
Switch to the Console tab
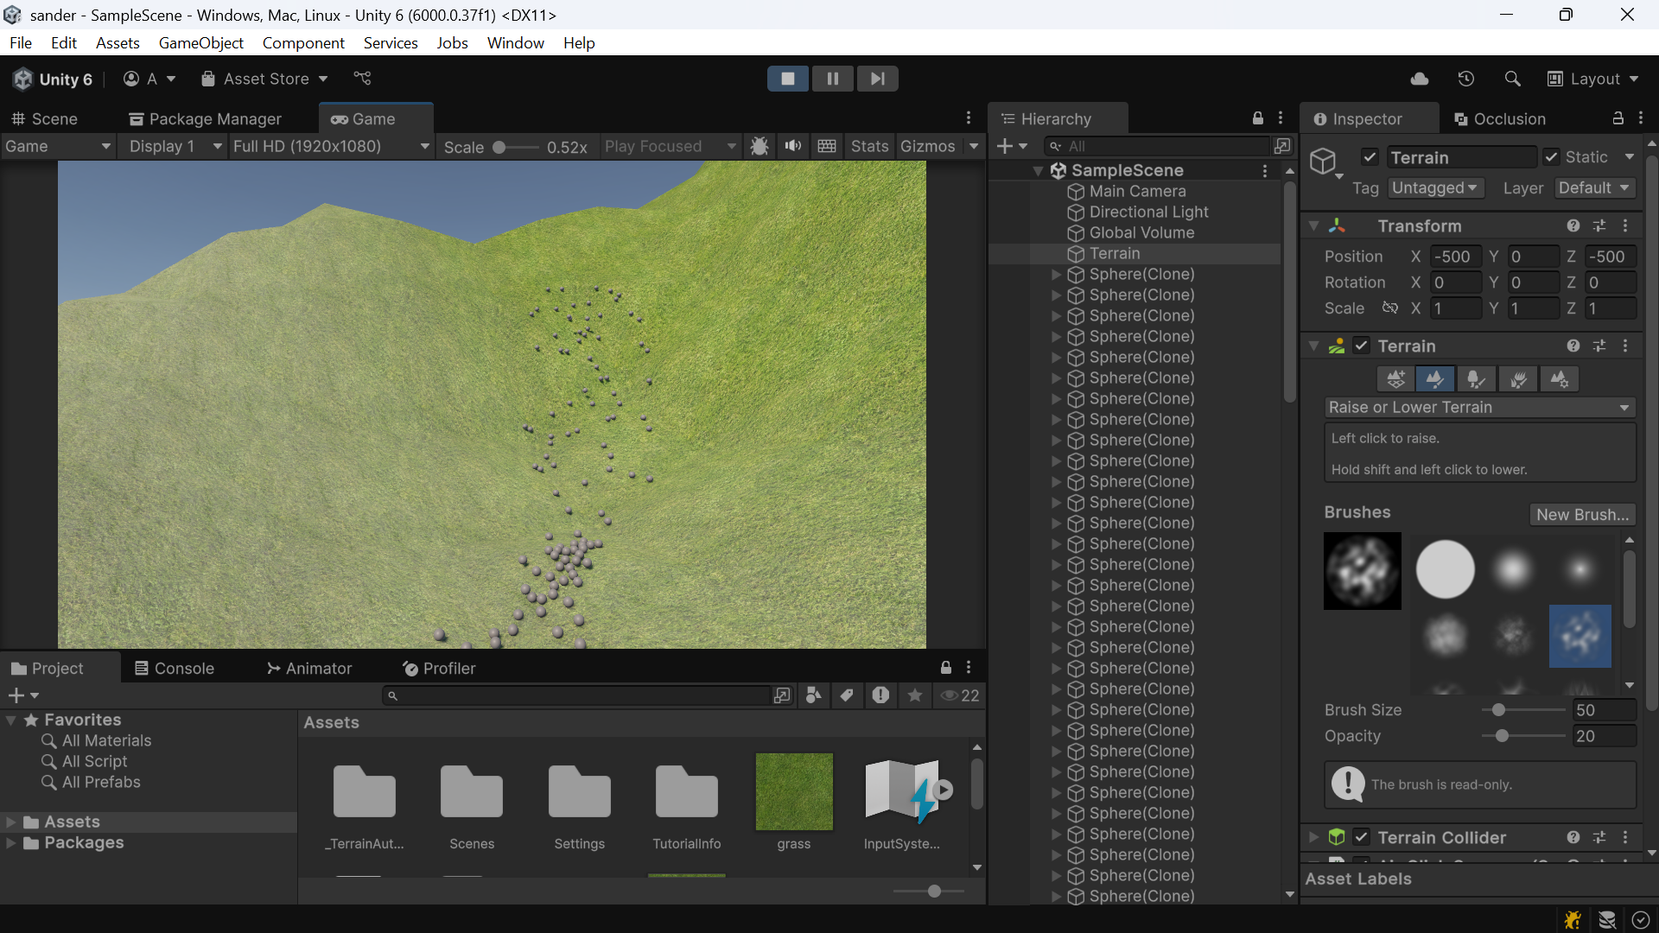point(175,669)
